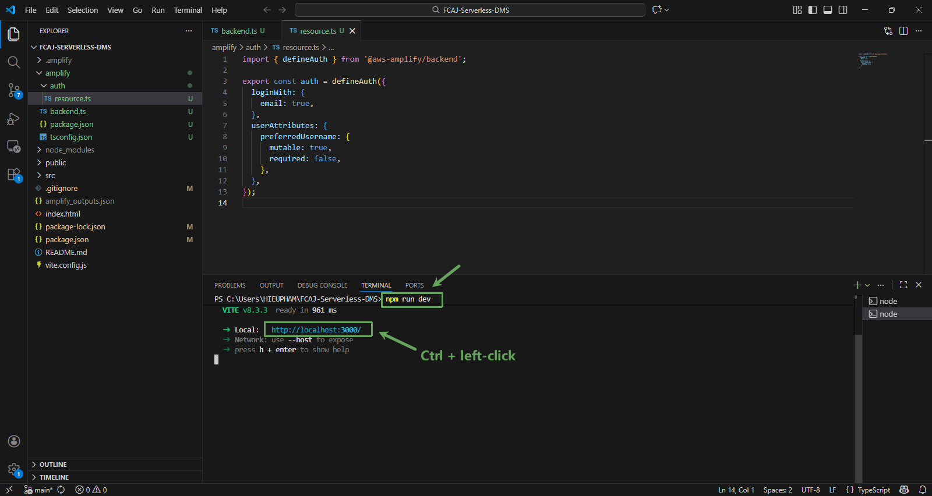This screenshot has width=932, height=496.
Task: Open the launch profile dropdown next to plus
Action: [x=867, y=285]
